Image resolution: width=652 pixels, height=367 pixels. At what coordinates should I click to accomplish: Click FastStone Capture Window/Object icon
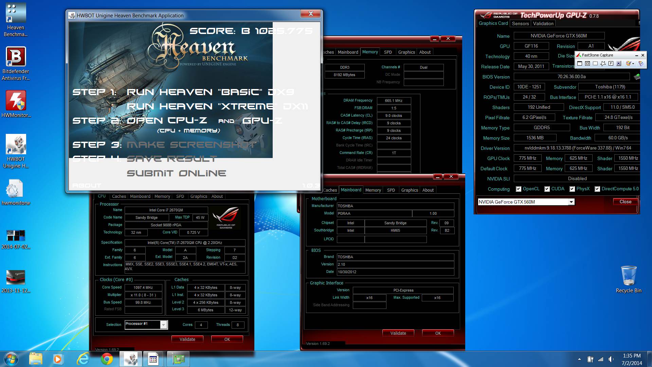click(x=587, y=64)
